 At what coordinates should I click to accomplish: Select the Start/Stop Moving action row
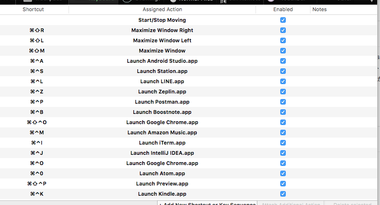162,20
